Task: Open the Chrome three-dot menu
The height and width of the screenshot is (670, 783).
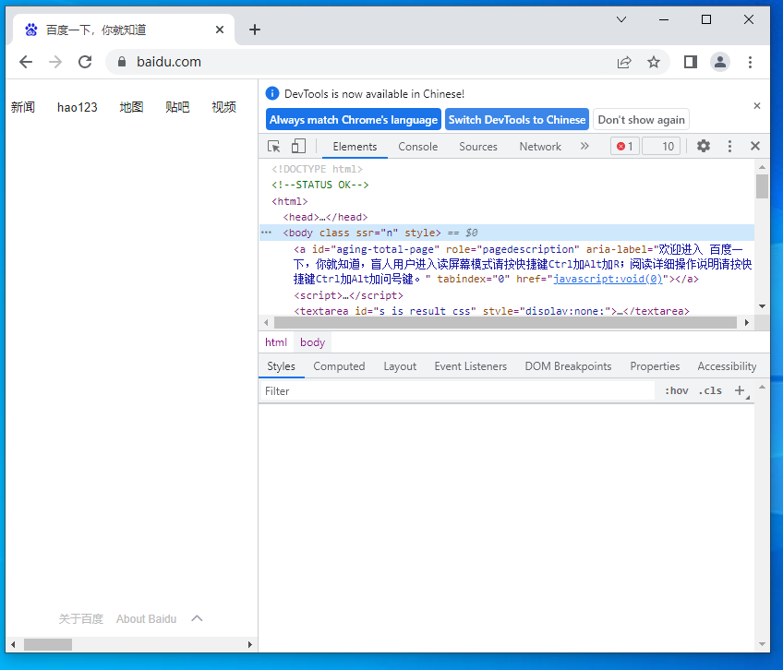Action: (x=750, y=62)
